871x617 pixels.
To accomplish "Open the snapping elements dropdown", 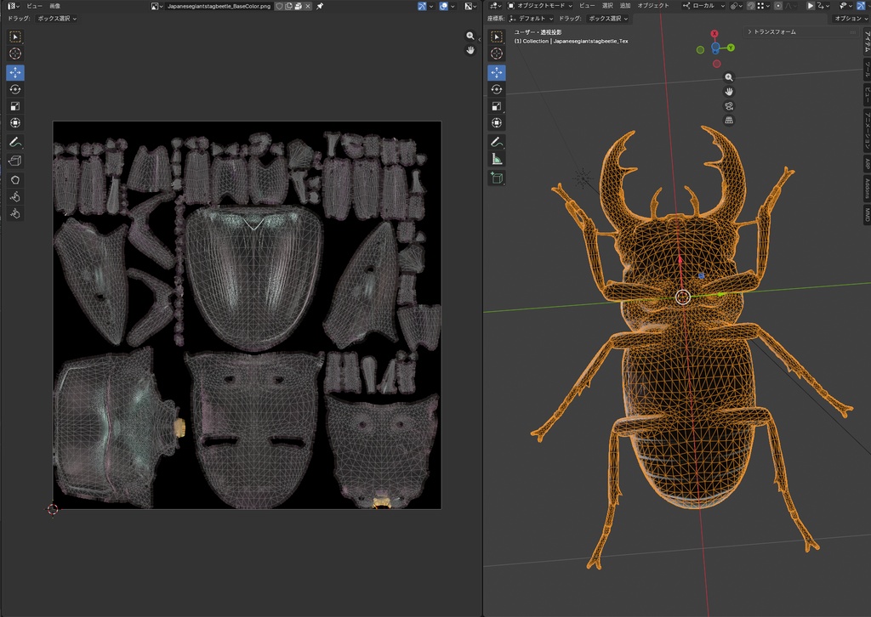I will click(761, 6).
